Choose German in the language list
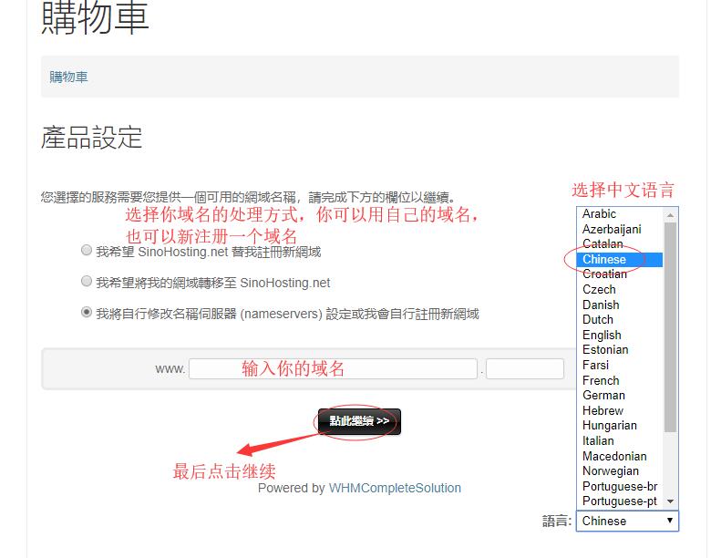 click(x=620, y=395)
